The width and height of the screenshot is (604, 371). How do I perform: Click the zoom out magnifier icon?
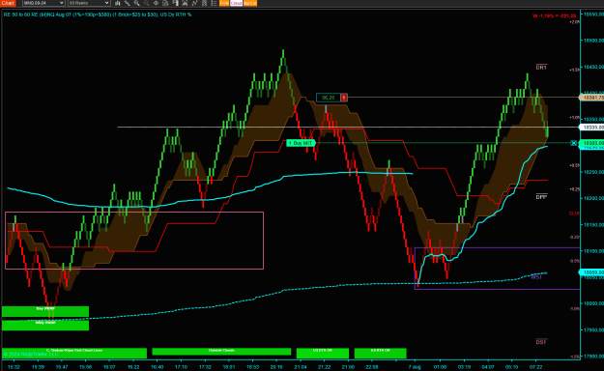(x=146, y=3)
